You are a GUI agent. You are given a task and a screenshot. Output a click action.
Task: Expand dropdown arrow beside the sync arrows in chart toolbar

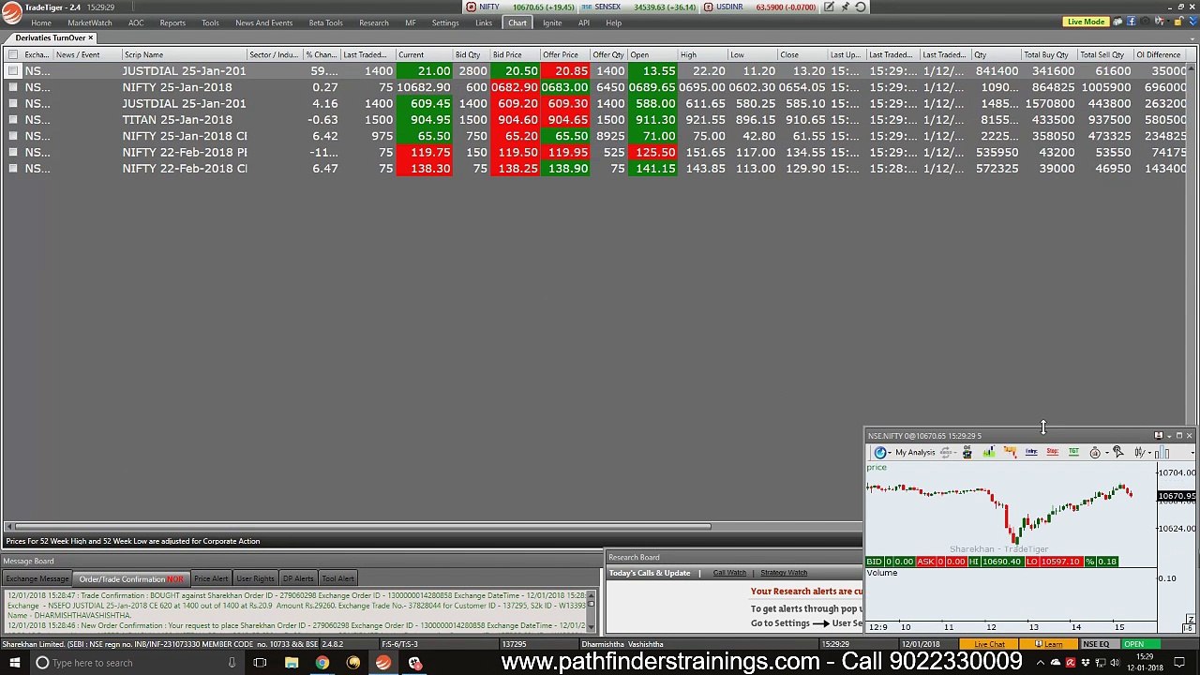click(954, 453)
